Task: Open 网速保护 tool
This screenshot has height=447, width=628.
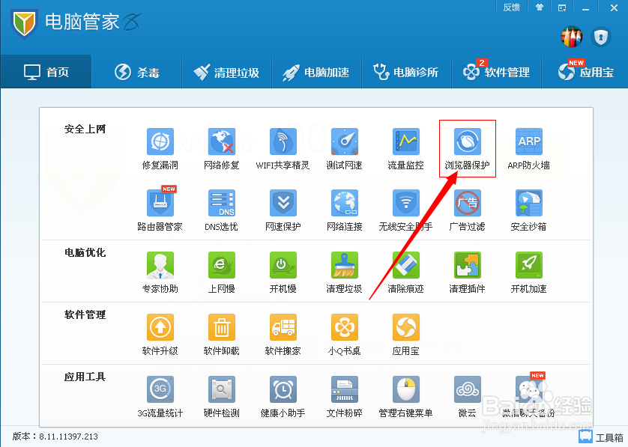Action: (x=283, y=204)
